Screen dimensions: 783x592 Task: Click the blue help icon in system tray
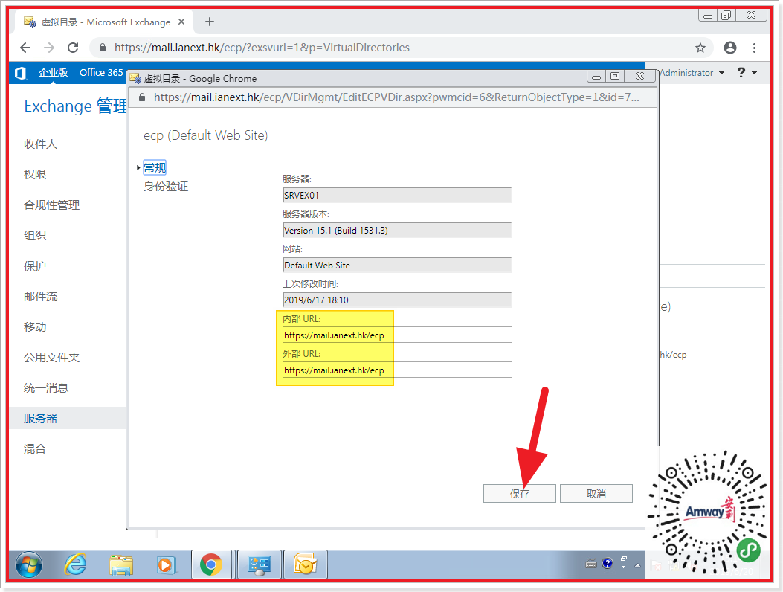(608, 564)
